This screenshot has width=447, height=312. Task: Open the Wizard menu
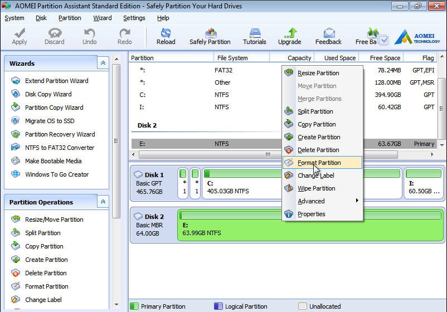click(x=103, y=18)
